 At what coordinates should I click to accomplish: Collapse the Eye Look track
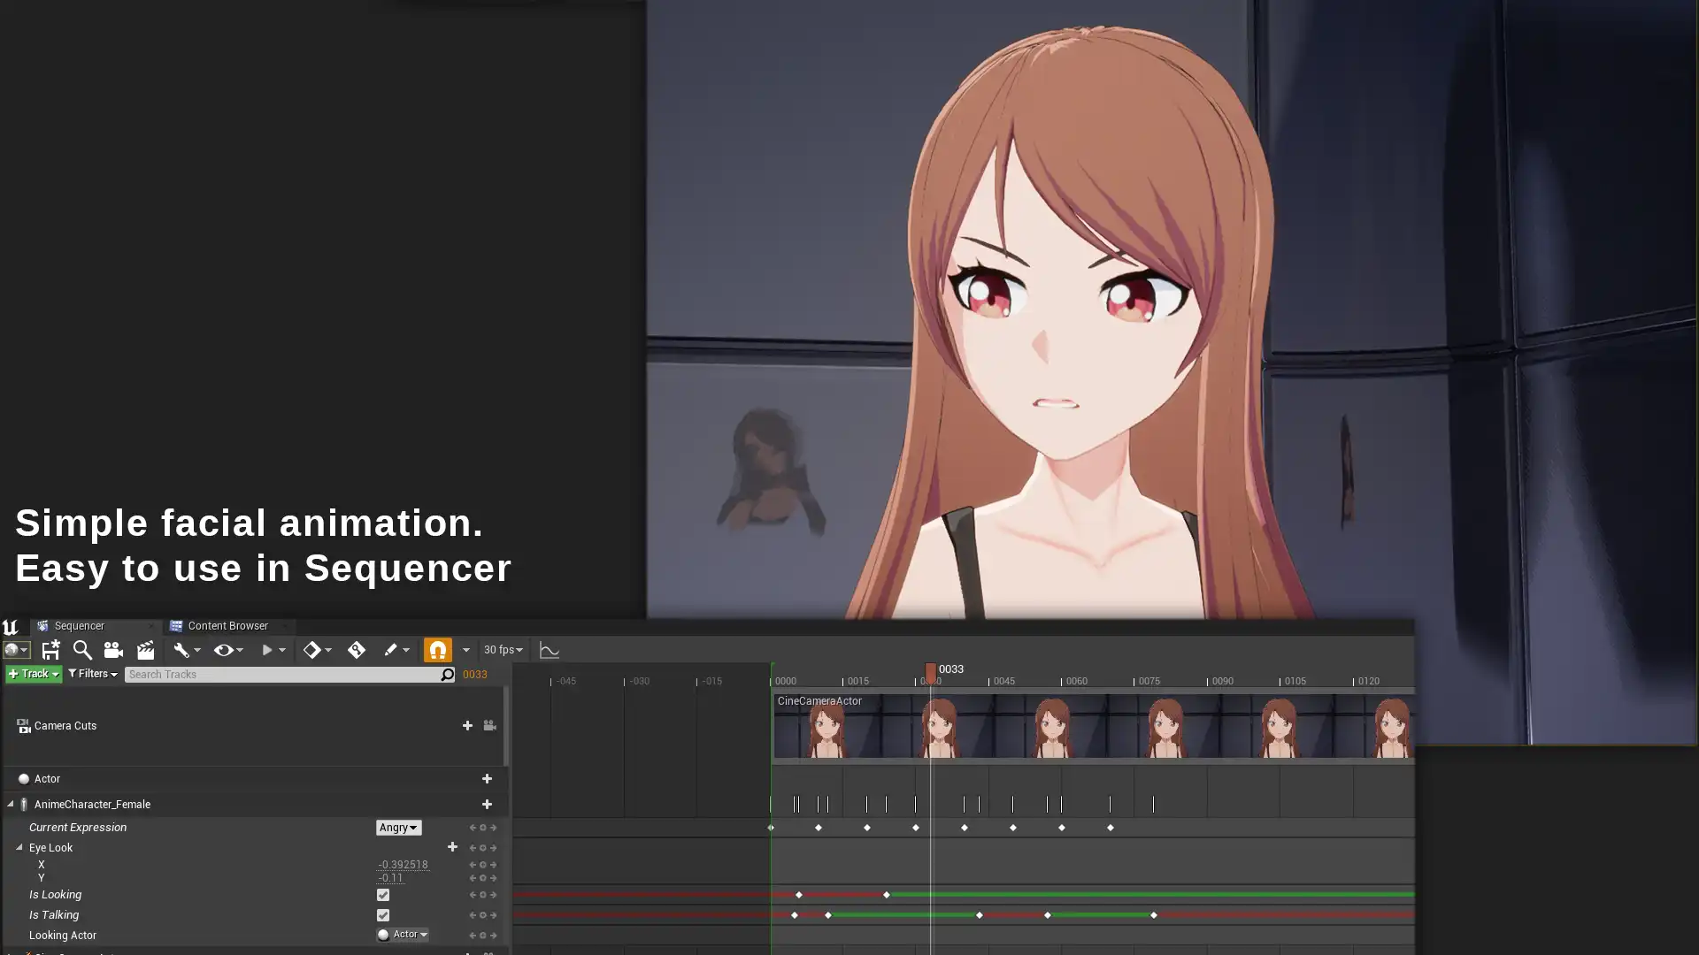click(19, 847)
